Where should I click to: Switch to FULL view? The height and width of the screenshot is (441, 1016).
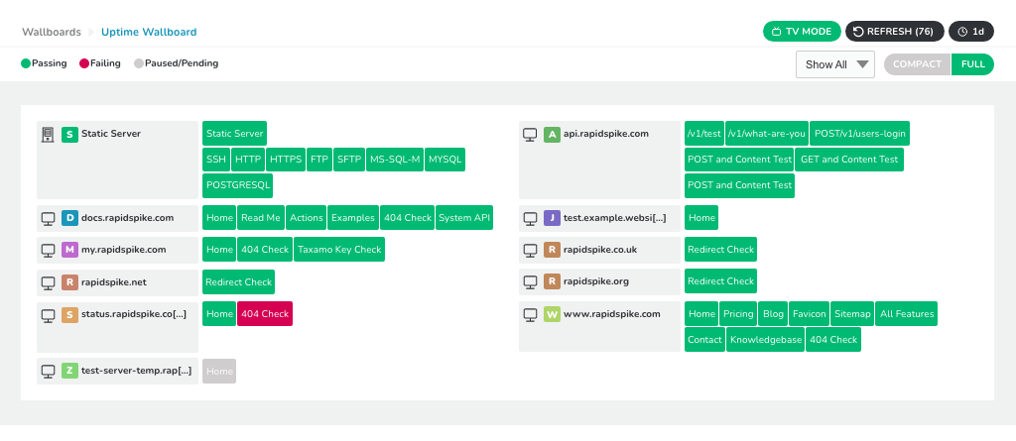pos(972,64)
